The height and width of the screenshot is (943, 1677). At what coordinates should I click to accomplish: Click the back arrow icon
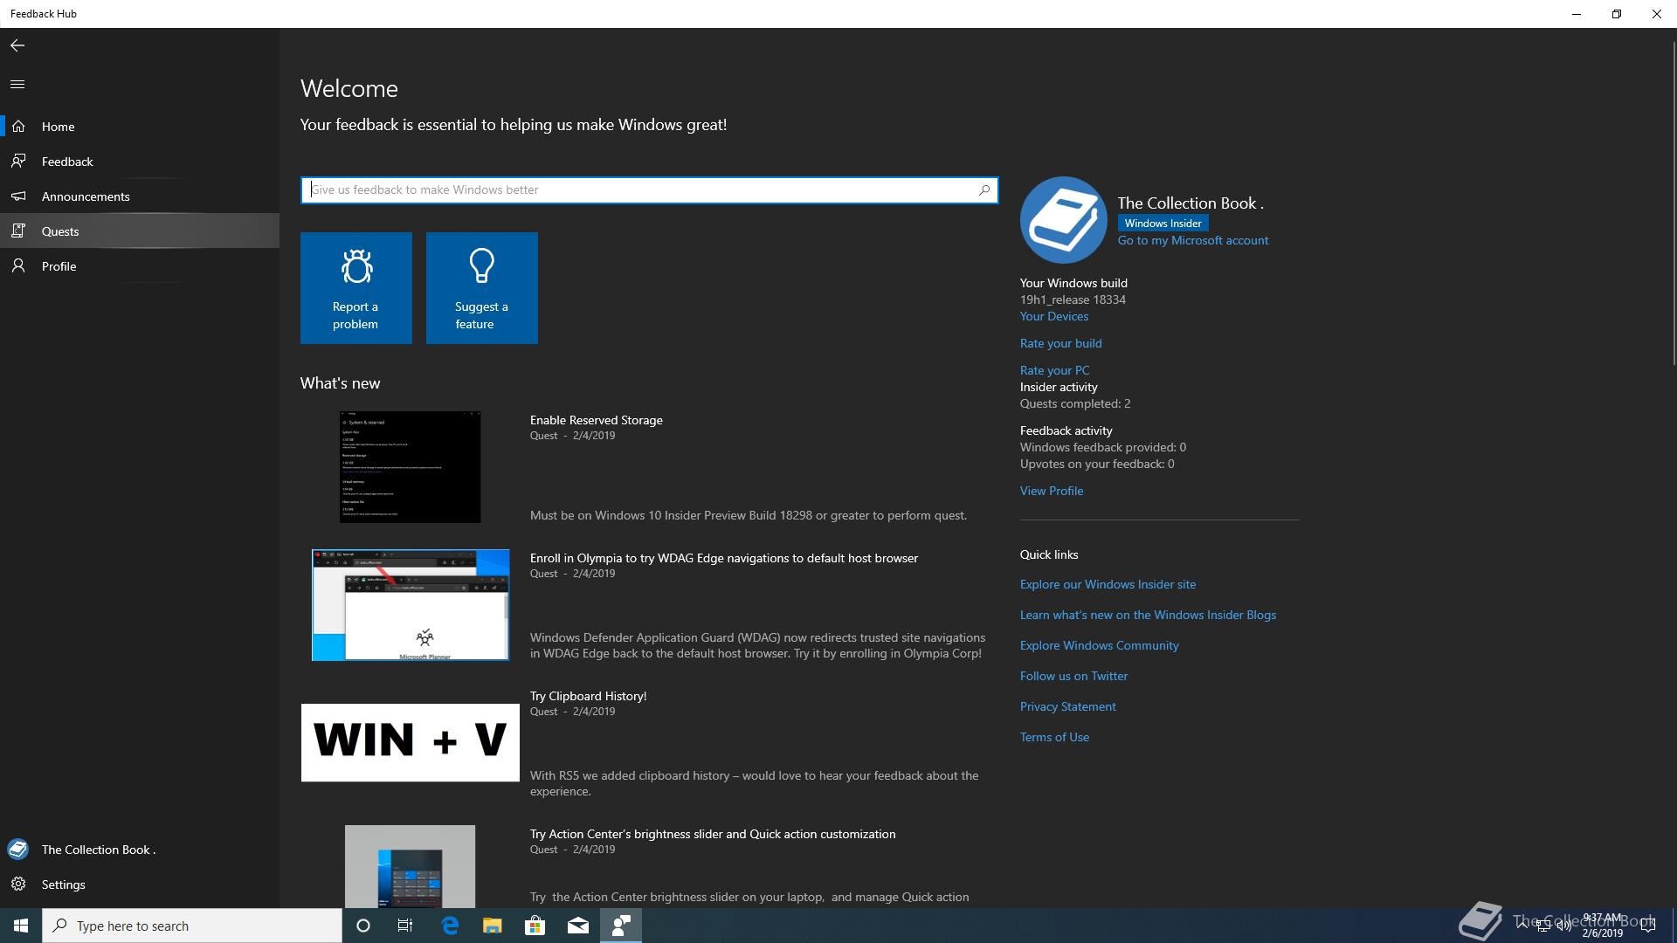click(x=17, y=45)
